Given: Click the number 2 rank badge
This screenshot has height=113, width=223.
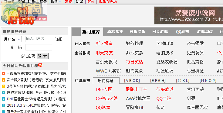Looking at the screenshot, I should 4,80.
